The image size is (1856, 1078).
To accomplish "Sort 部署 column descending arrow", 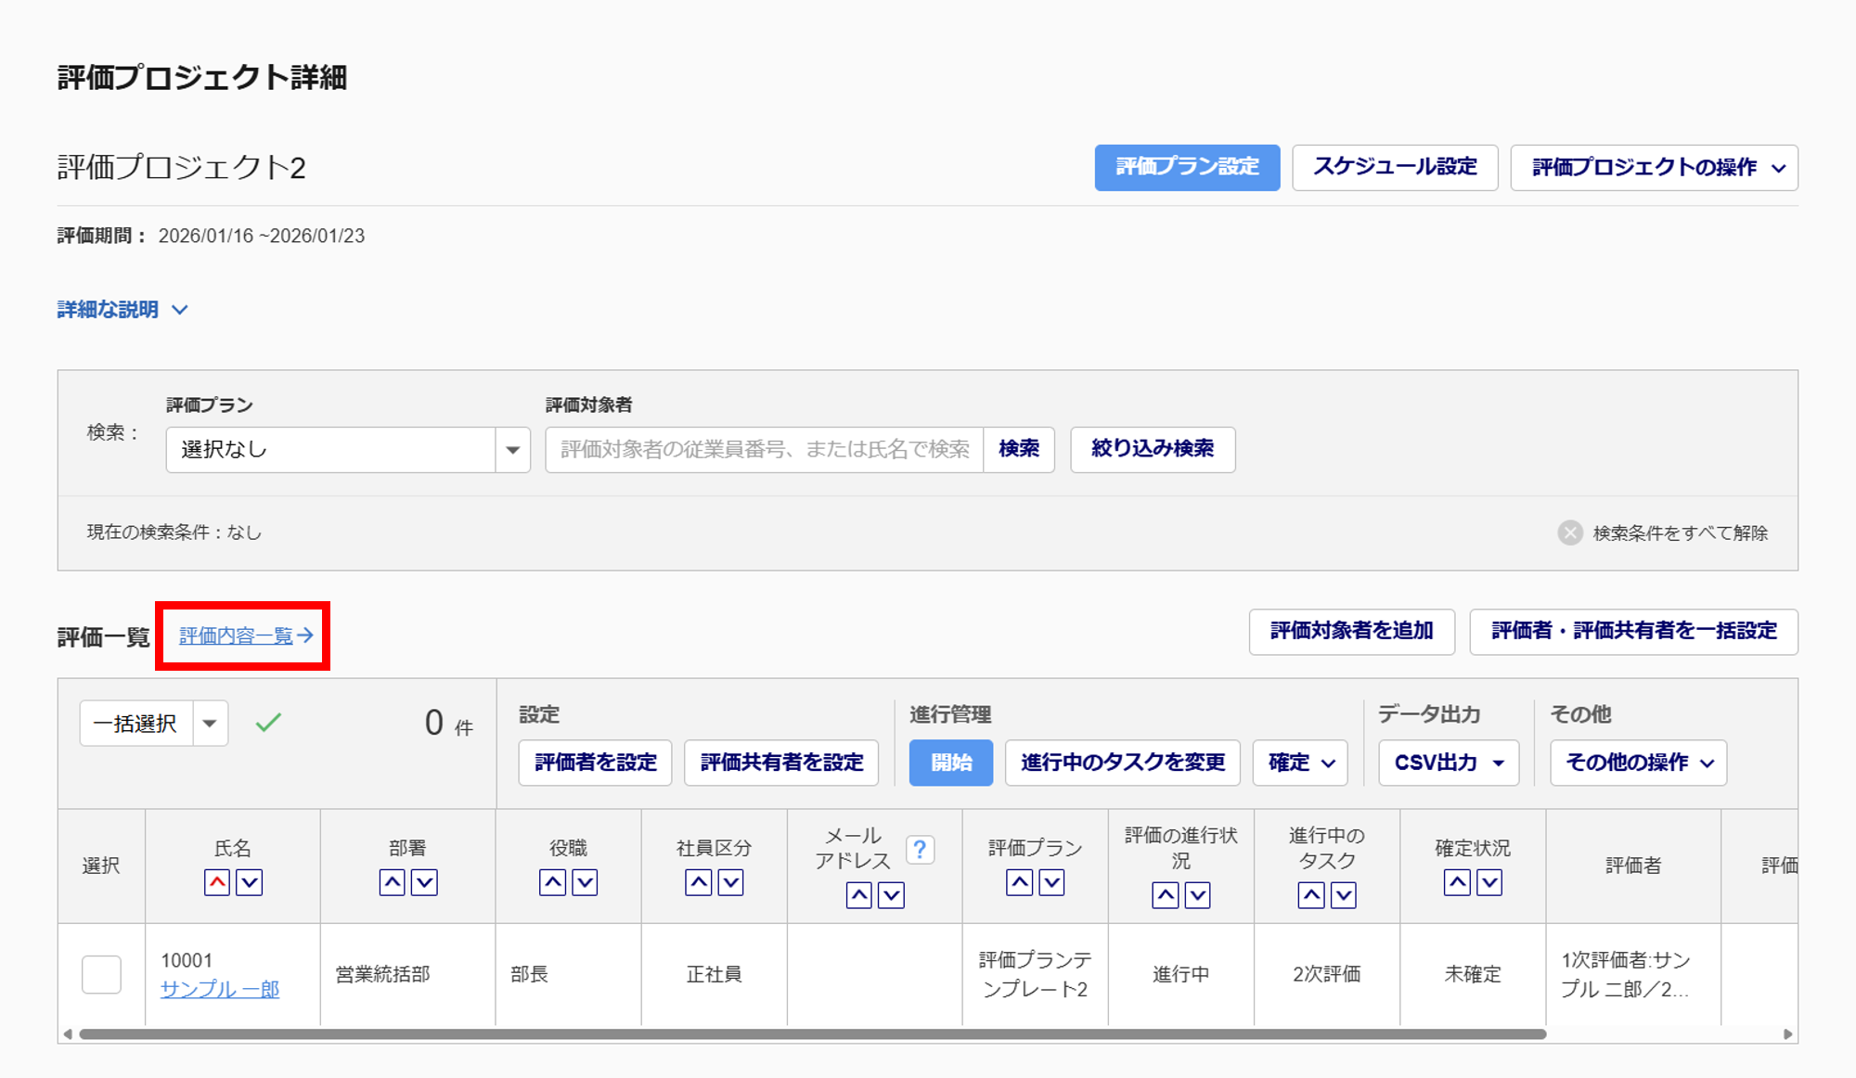I will 424,882.
